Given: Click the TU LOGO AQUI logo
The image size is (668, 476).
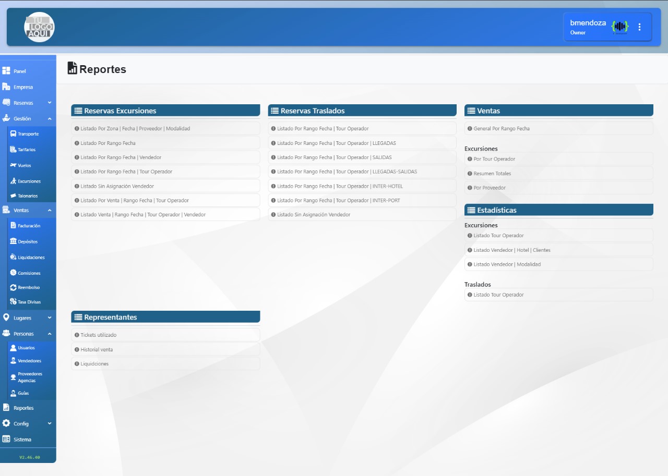Looking at the screenshot, I should pos(39,27).
